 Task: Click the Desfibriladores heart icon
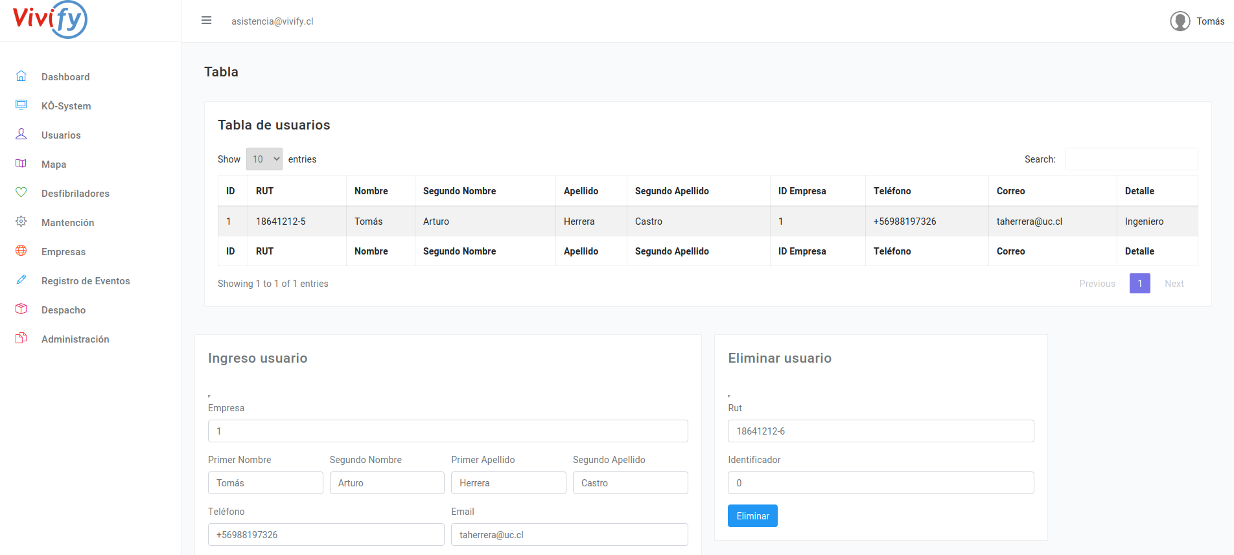pos(21,192)
